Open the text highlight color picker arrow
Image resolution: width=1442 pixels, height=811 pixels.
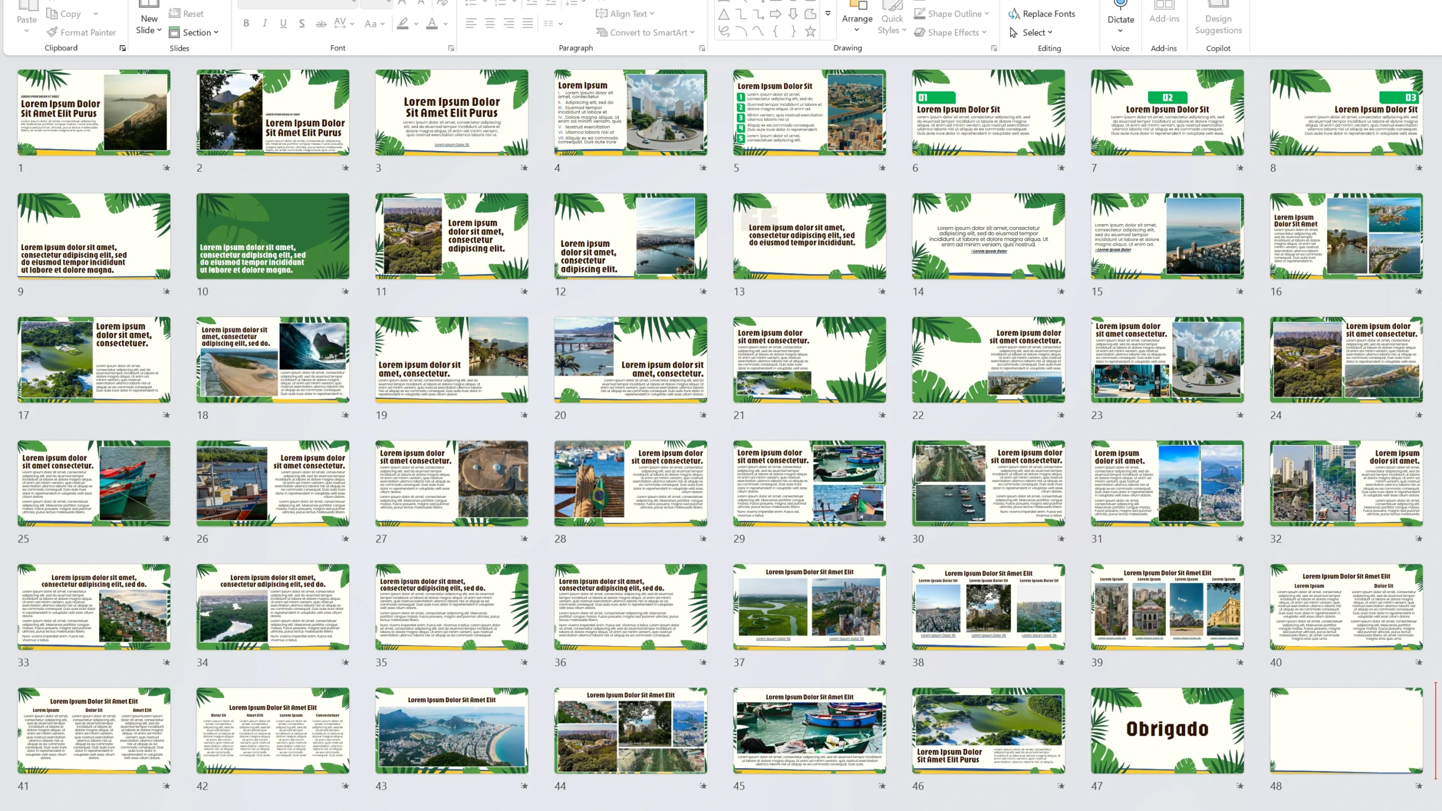(416, 24)
